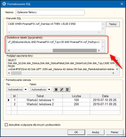The image size is (126, 137).
Task: Select the Tekst column header in preview table
Action: (40, 96)
